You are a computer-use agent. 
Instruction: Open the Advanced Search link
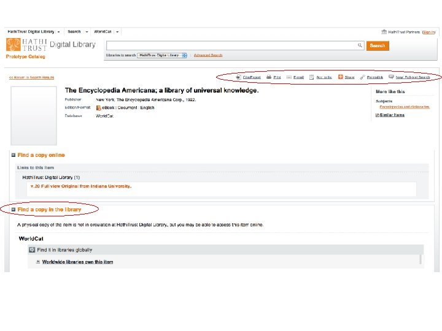tap(208, 55)
